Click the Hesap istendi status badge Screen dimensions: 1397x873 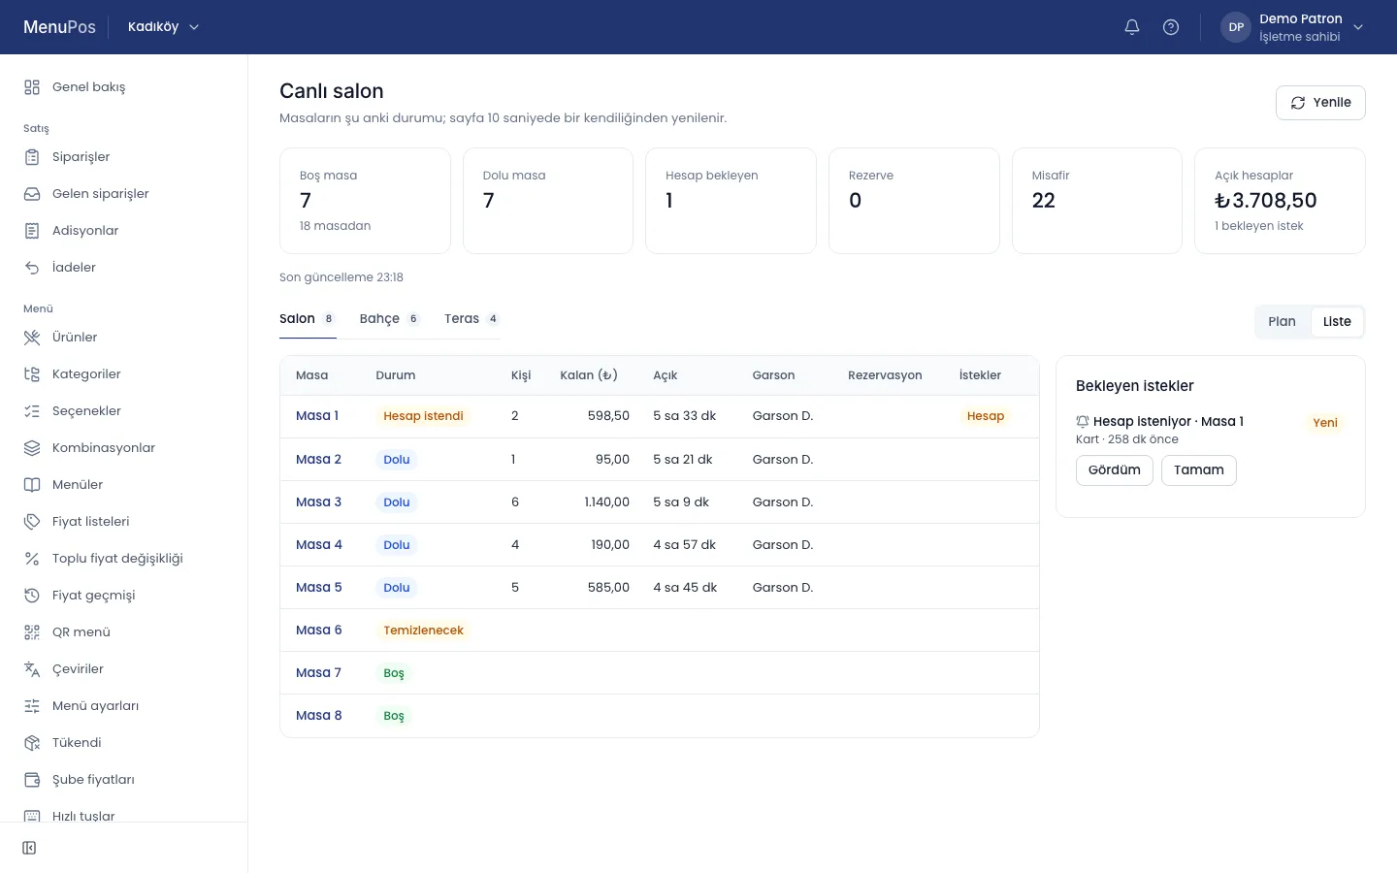[423, 416]
